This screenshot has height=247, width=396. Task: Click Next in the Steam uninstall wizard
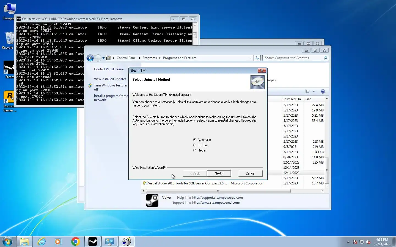coord(219,173)
